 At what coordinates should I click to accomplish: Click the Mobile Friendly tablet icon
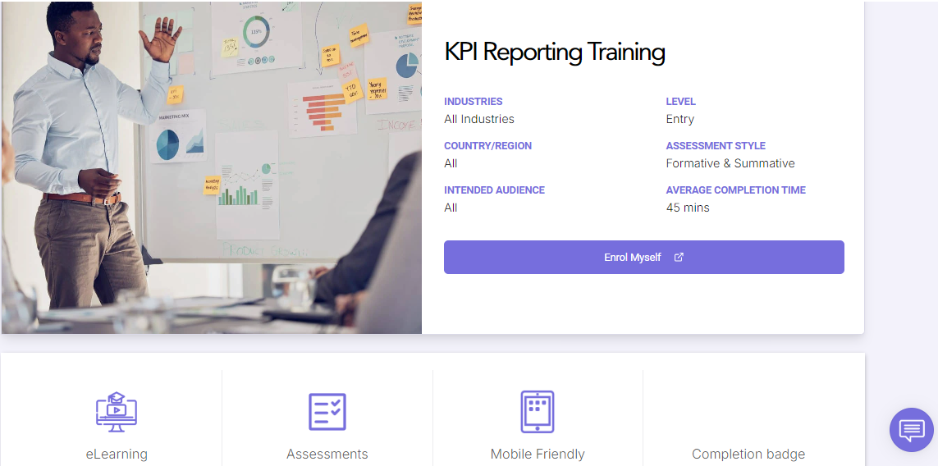click(538, 412)
